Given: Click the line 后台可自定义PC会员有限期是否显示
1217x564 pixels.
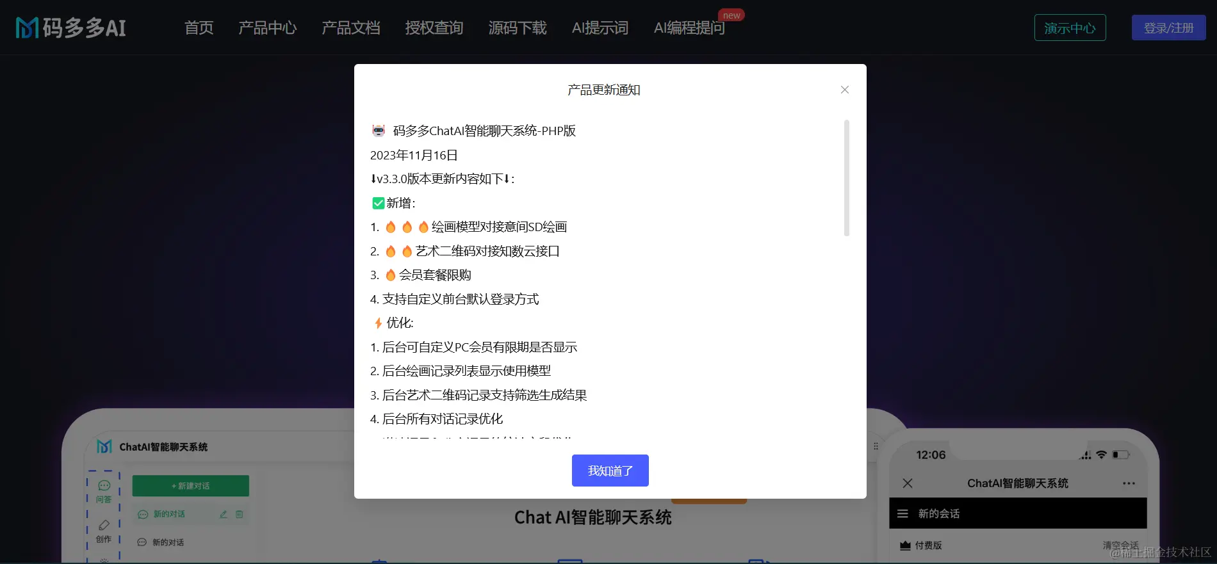Looking at the screenshot, I should point(474,347).
